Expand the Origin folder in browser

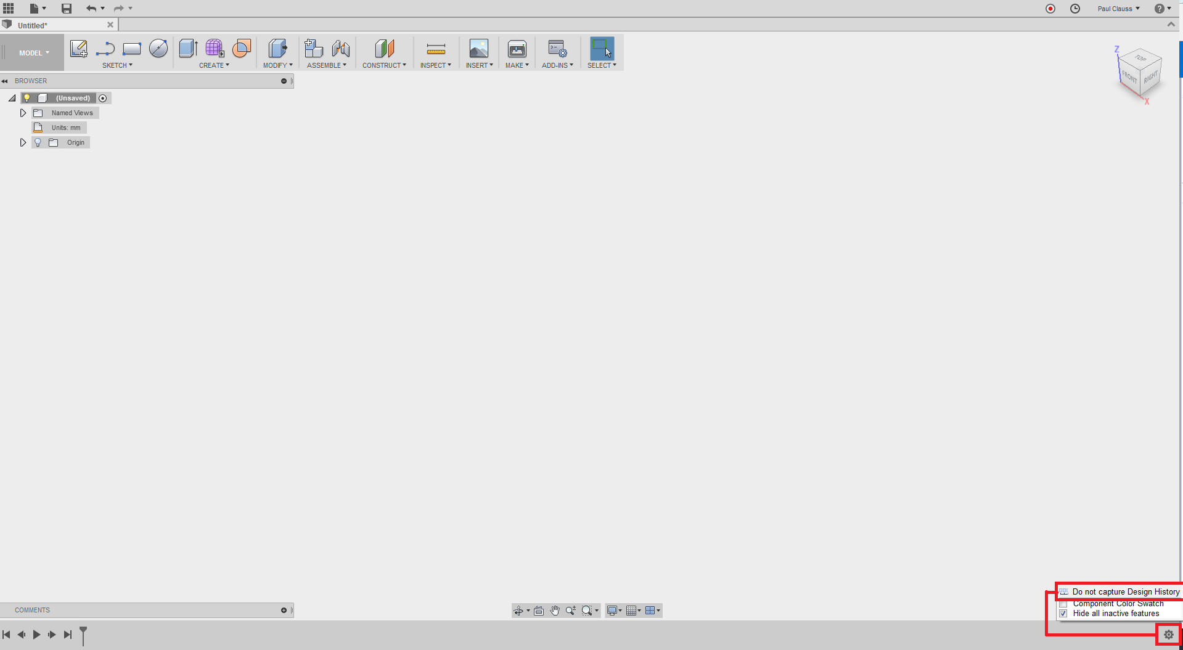point(23,142)
